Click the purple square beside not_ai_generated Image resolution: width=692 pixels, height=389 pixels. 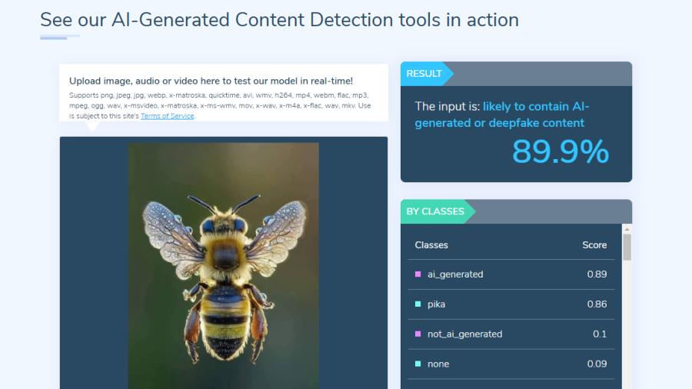pos(418,334)
